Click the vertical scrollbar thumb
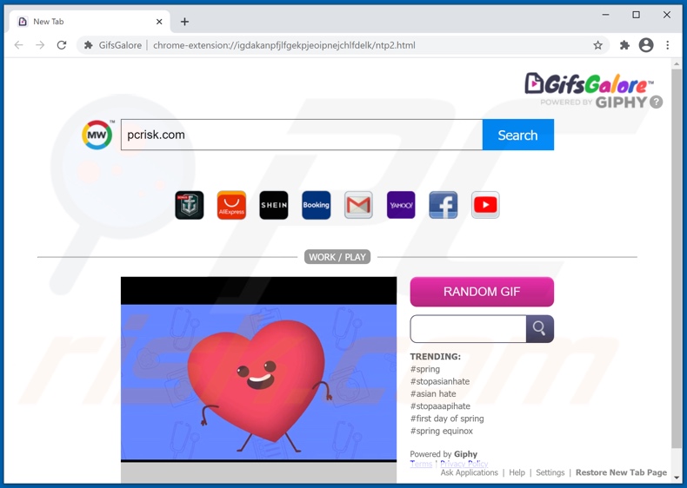The width and height of the screenshot is (687, 488). tap(676, 258)
